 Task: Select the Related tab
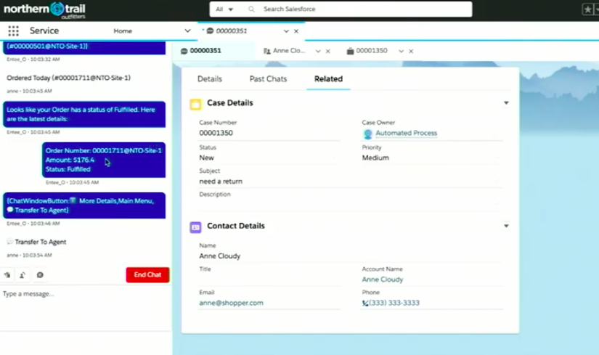[328, 78]
